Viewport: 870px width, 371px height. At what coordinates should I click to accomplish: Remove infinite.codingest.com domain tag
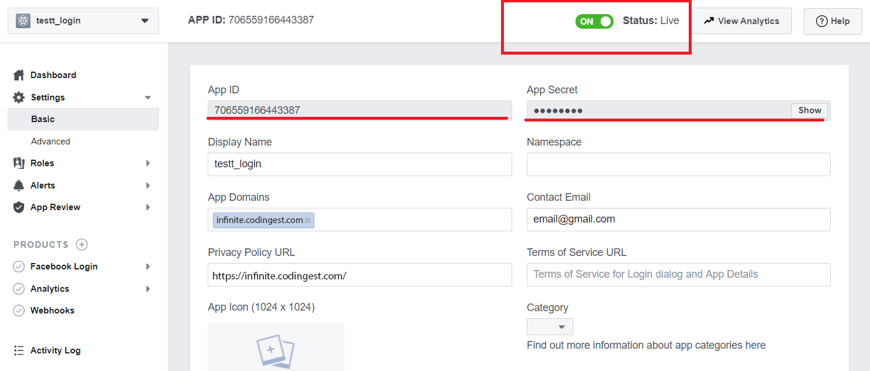[308, 221]
